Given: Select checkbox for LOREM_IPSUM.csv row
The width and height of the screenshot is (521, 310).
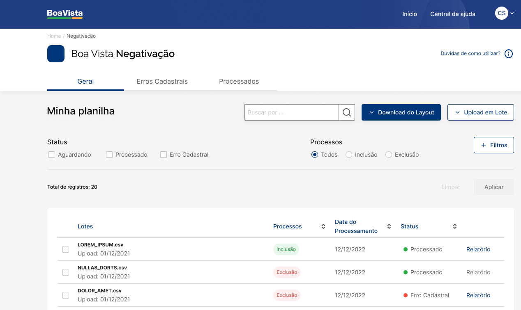Looking at the screenshot, I should [x=66, y=249].
